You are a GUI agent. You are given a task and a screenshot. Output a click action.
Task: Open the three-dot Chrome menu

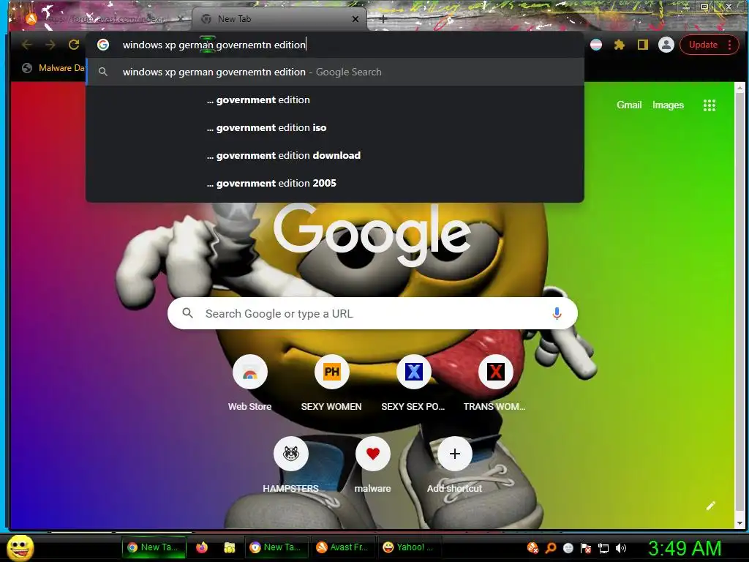click(x=729, y=45)
